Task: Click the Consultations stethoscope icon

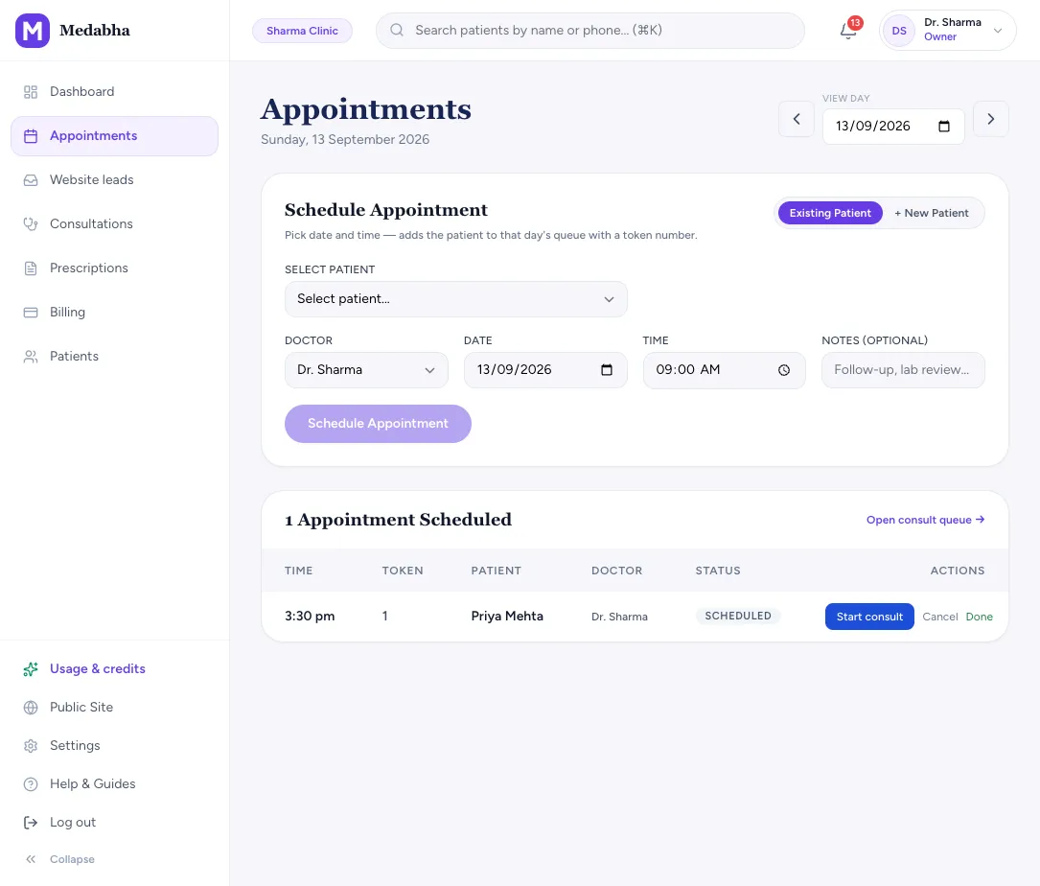Action: (31, 224)
